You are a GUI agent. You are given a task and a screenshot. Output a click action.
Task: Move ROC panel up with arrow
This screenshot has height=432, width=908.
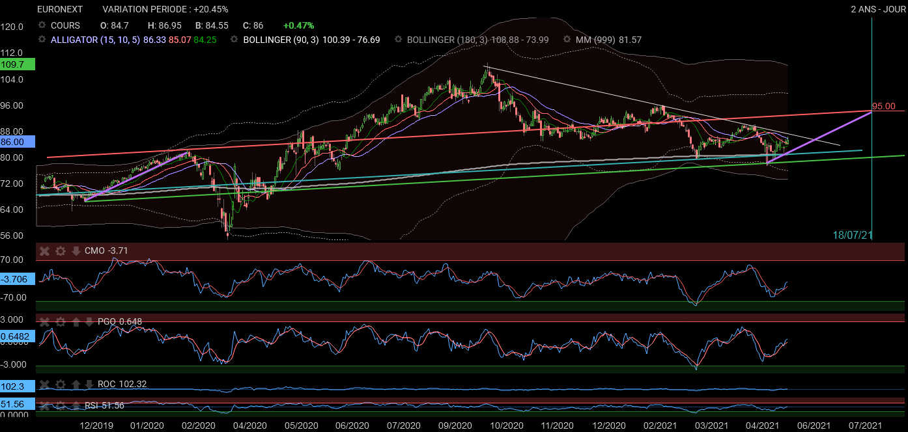(76, 384)
